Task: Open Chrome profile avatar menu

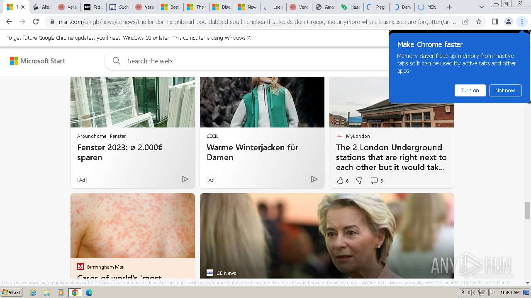Action: coord(509,22)
